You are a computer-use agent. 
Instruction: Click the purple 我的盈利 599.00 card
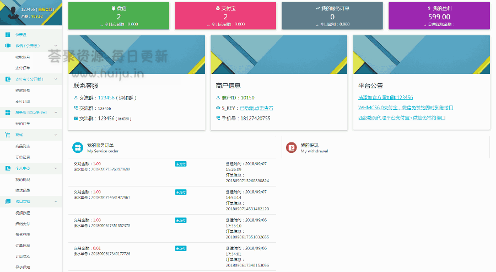coord(439,16)
